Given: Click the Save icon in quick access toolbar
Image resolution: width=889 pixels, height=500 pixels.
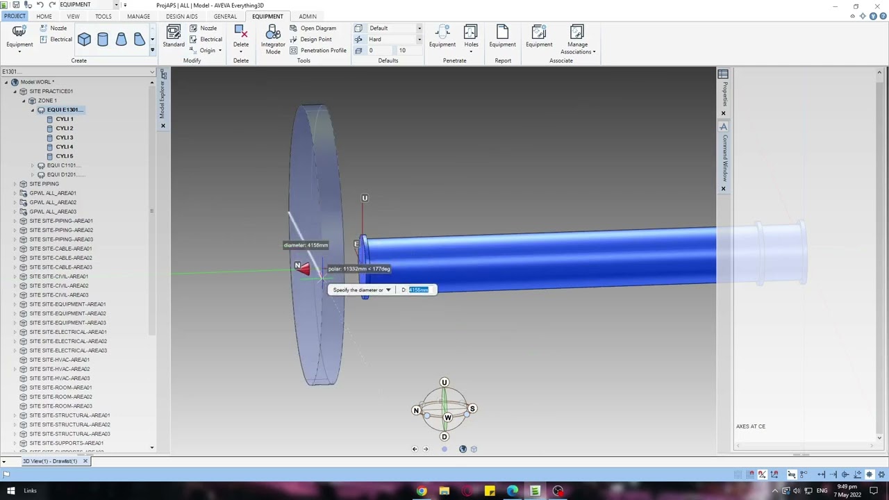Looking at the screenshot, I should (x=16, y=5).
